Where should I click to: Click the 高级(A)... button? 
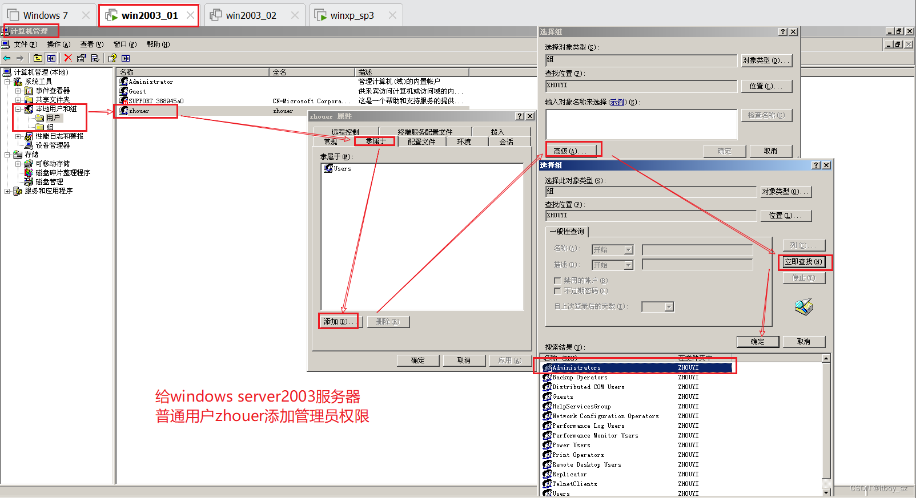coord(573,151)
